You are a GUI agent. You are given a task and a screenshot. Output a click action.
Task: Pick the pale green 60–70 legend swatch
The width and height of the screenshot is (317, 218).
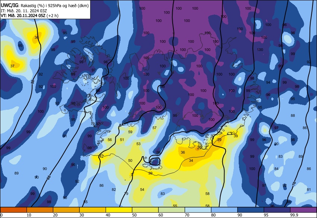tap(172, 210)
